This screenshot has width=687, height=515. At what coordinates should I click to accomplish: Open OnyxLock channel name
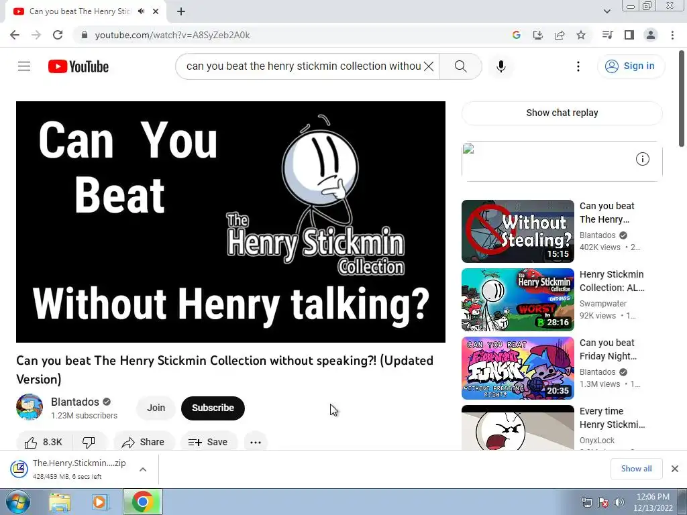(x=596, y=440)
